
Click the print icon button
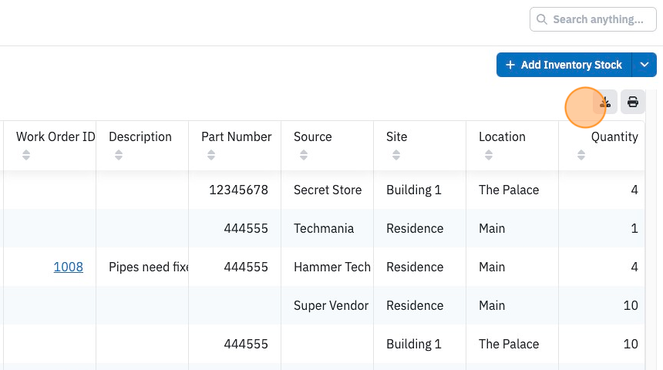pyautogui.click(x=633, y=102)
